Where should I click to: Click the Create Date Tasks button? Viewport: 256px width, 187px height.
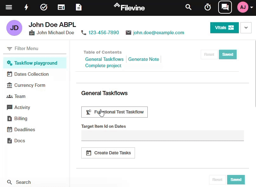click(108, 153)
